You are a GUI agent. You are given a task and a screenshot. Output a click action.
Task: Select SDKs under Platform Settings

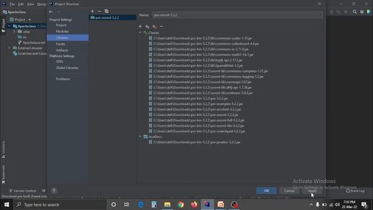coord(59,61)
